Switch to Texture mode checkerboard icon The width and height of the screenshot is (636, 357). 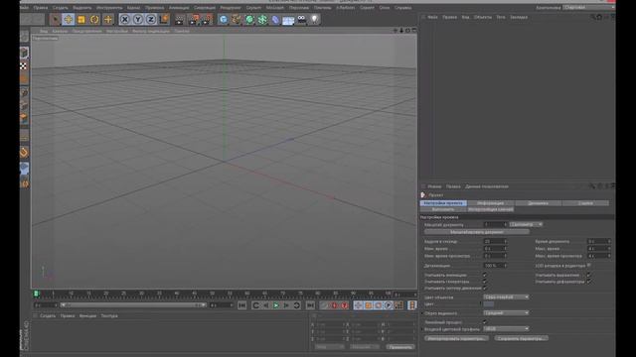(x=24, y=66)
